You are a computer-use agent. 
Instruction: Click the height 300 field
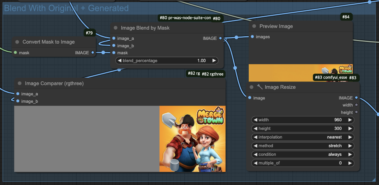303,128
